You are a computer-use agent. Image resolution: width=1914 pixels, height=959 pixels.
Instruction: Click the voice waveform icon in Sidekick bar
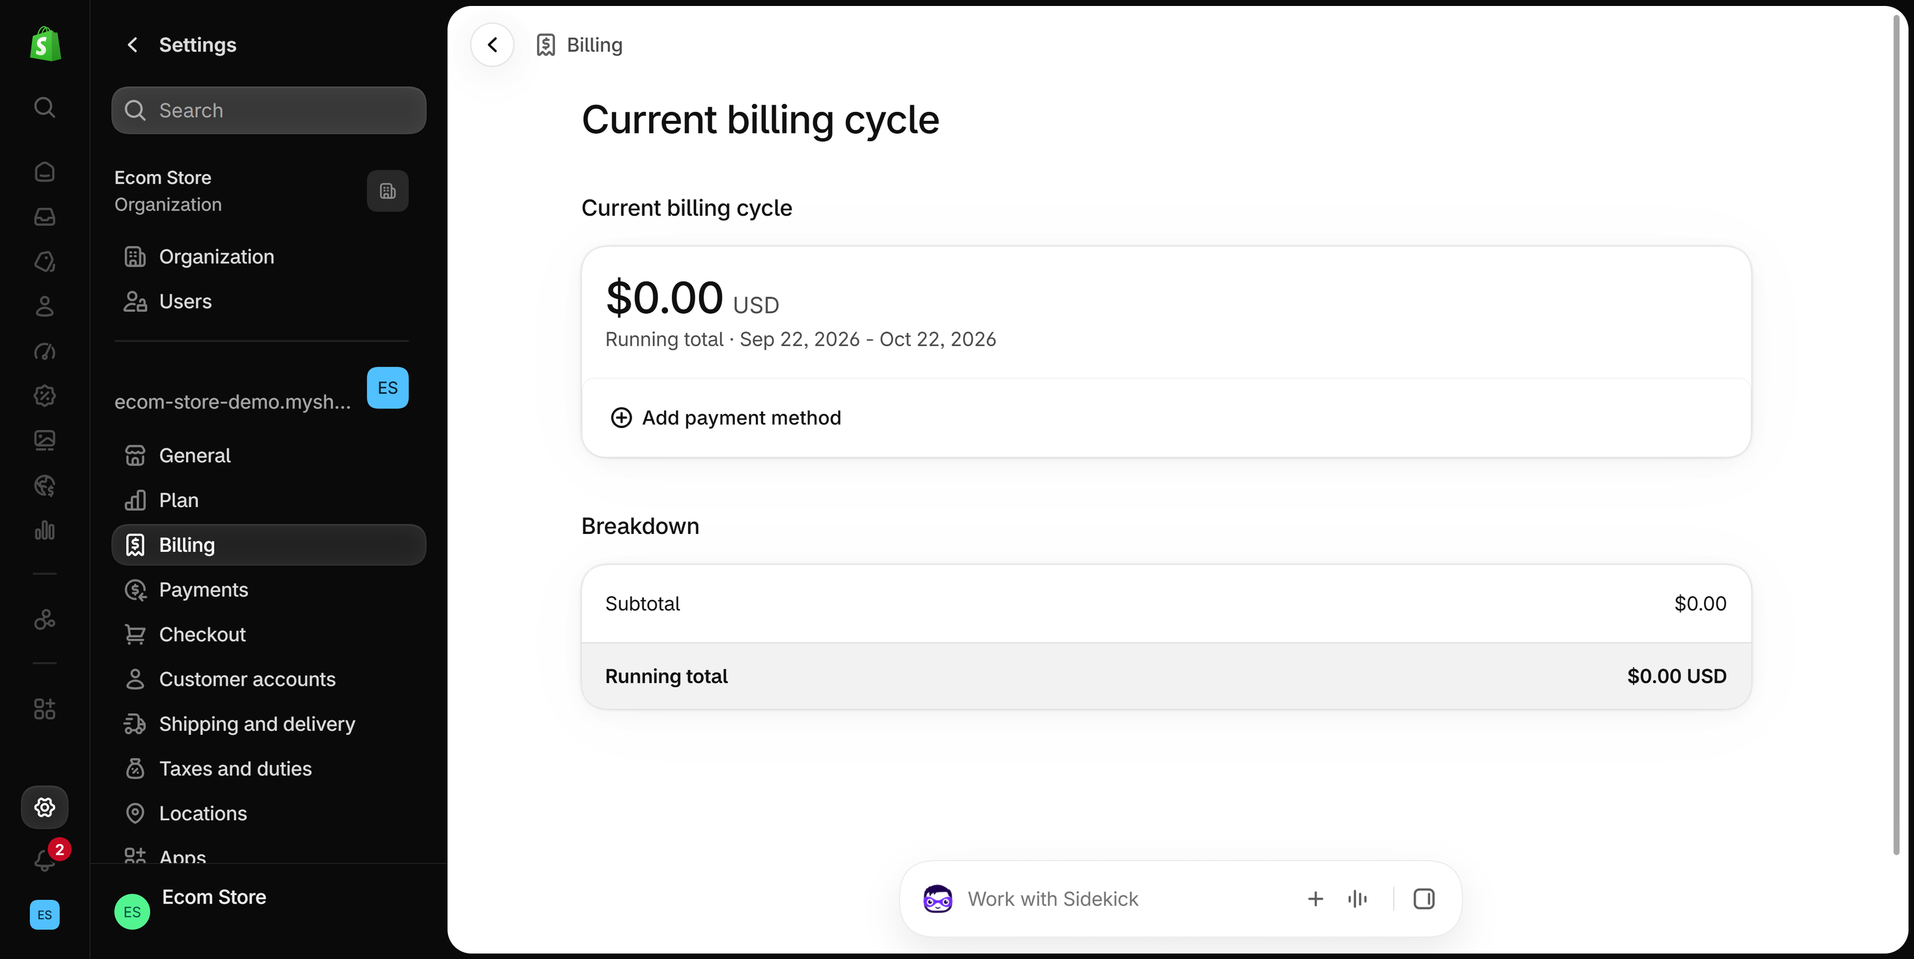pos(1358,899)
